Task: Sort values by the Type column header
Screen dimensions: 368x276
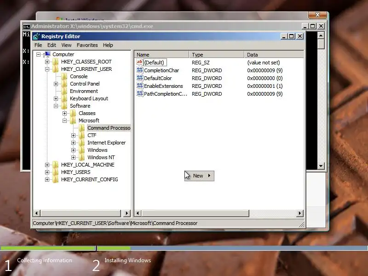Action: point(216,54)
